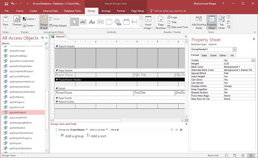Open the View button in ribbon

click(x=5, y=22)
